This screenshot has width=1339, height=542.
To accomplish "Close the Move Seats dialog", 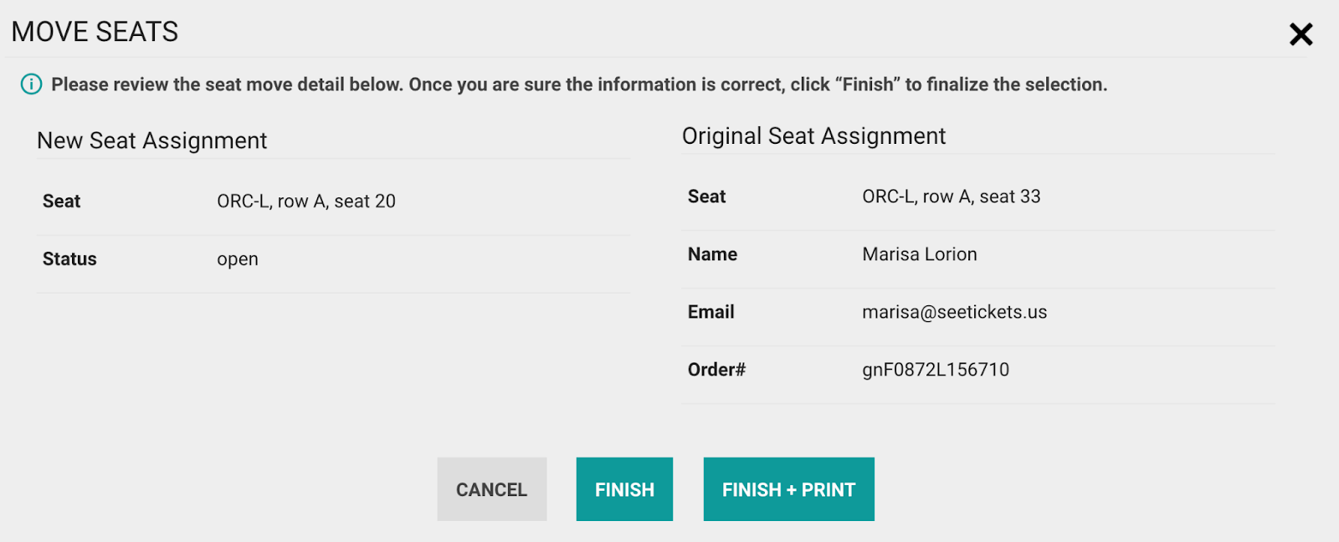I will [1301, 34].
